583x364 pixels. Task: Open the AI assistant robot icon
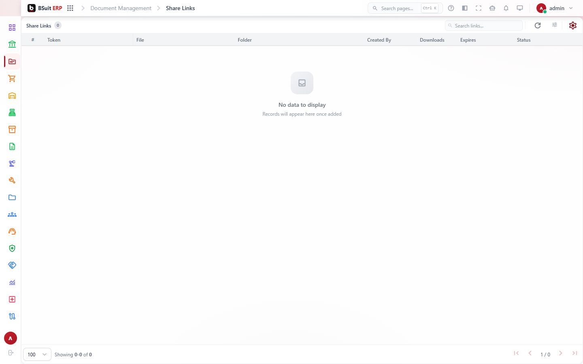[492, 8]
